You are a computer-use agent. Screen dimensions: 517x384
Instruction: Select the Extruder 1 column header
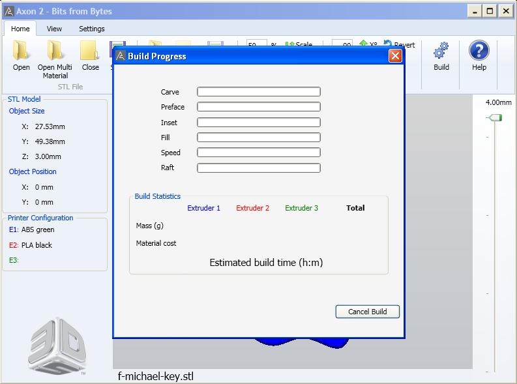pyautogui.click(x=203, y=208)
